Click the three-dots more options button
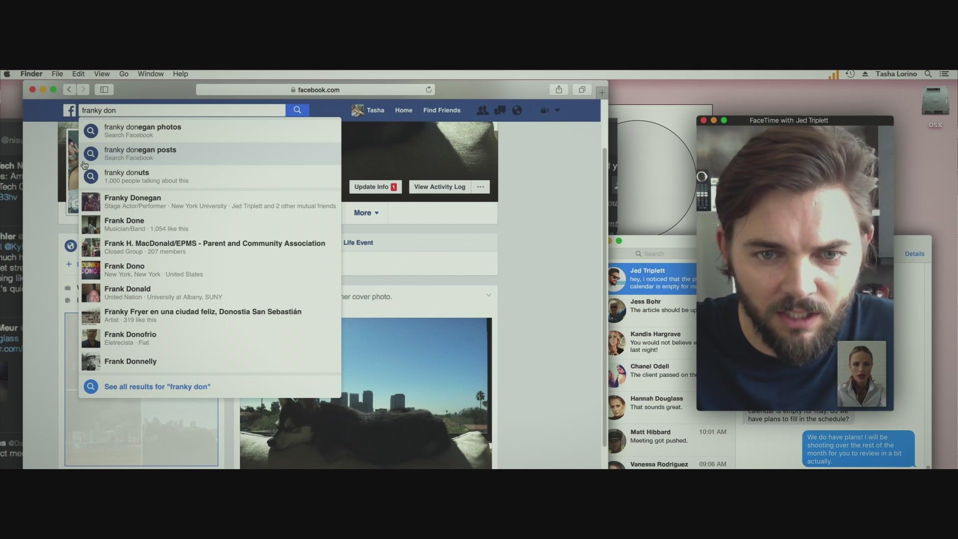 (x=480, y=187)
